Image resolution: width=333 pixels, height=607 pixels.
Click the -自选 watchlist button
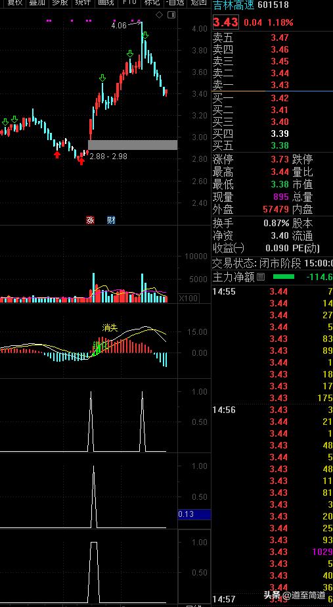175,3
